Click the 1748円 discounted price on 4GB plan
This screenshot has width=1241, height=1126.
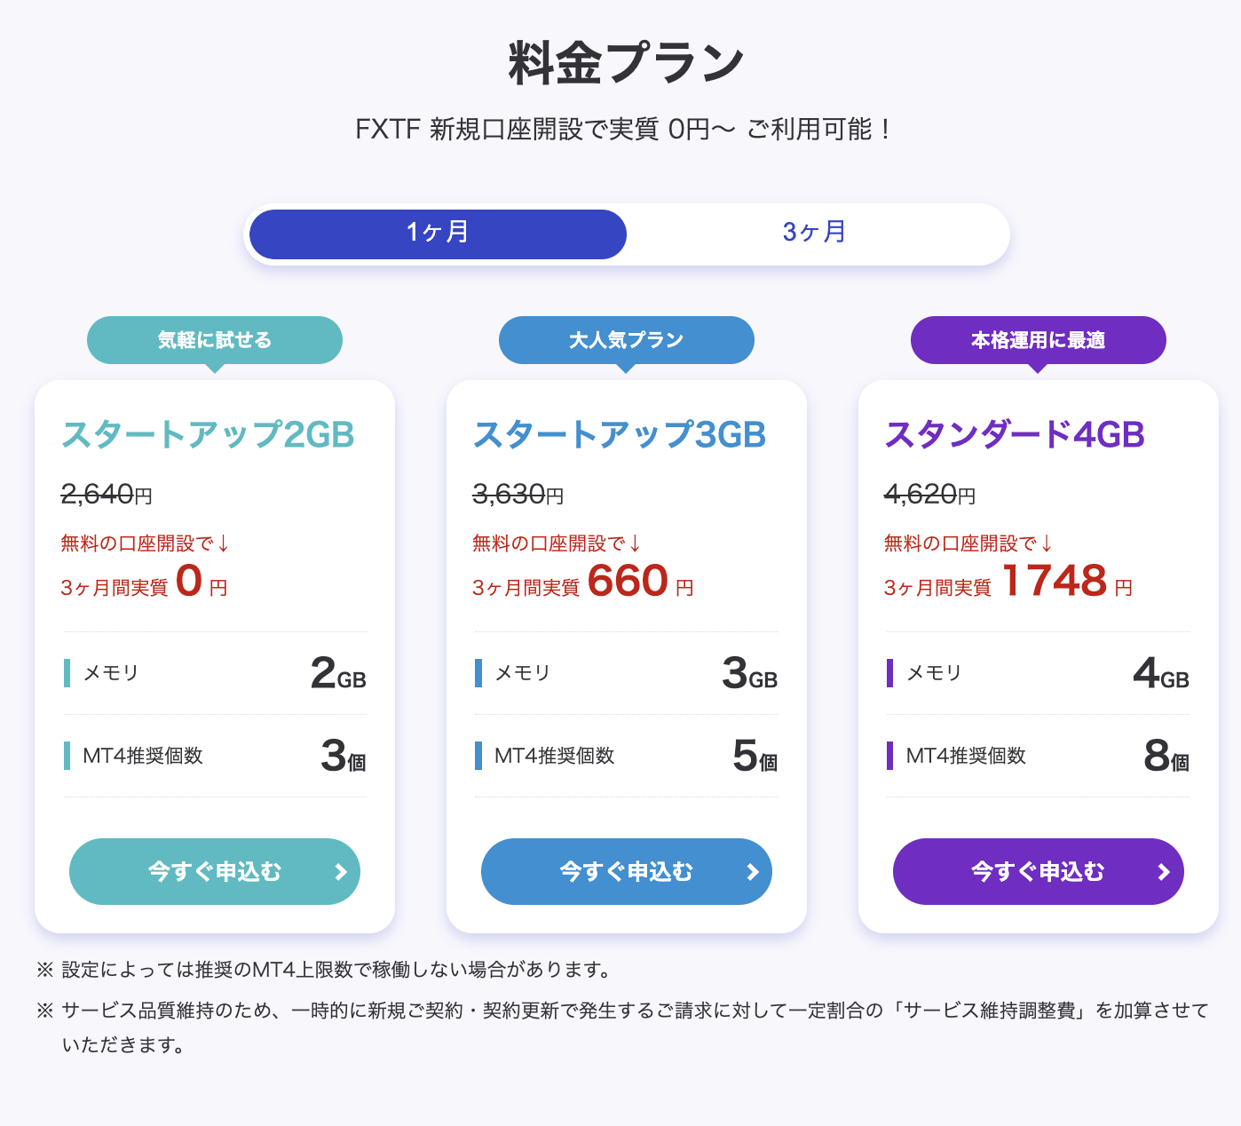(1067, 582)
